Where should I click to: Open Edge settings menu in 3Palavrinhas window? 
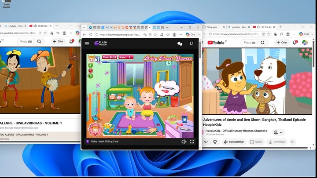tap(70, 33)
